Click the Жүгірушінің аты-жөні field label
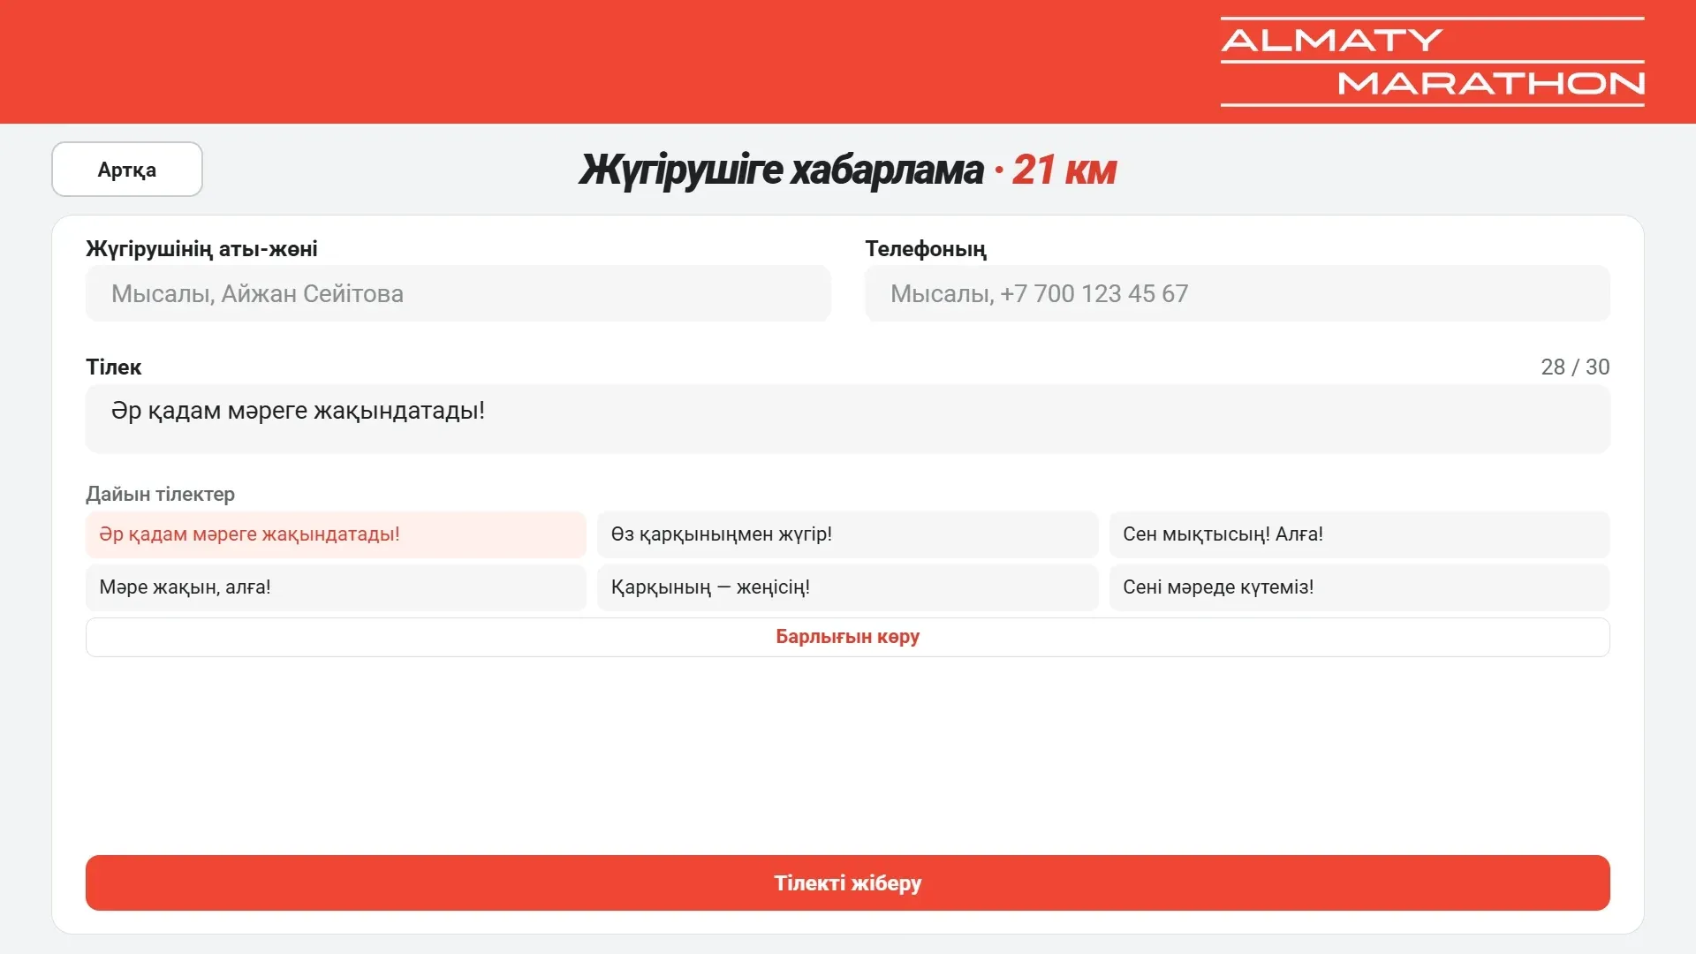Image resolution: width=1696 pixels, height=954 pixels. 201,249
